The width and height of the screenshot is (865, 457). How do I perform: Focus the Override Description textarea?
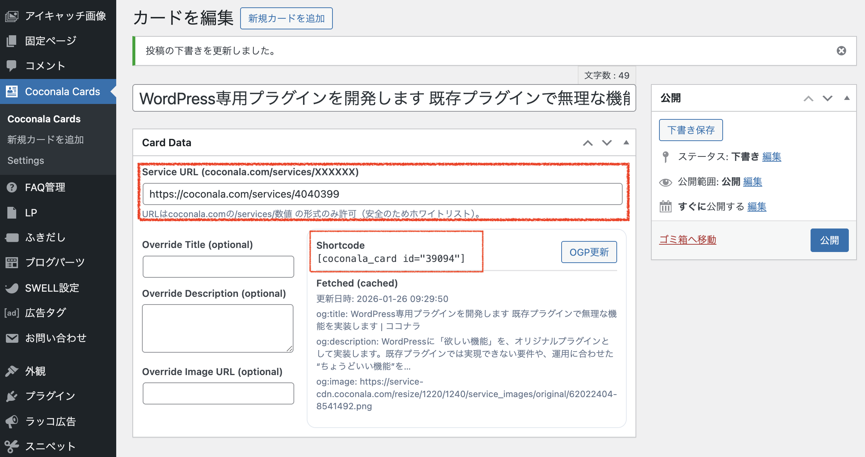(x=218, y=328)
